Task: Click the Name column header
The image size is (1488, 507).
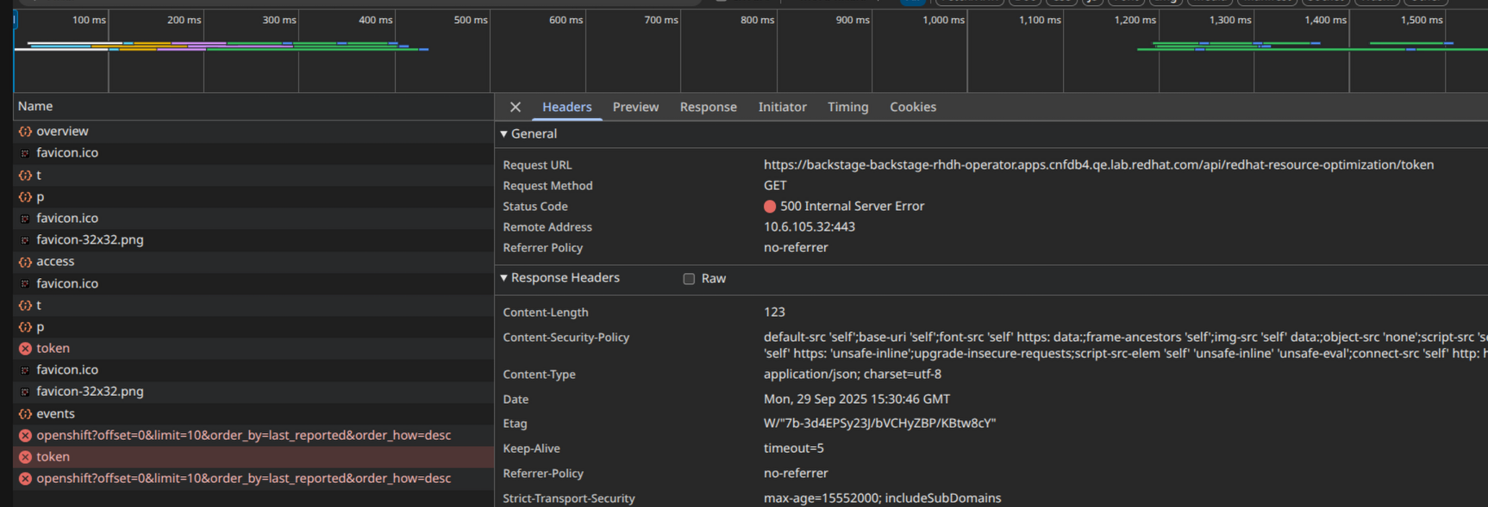Action: (x=35, y=106)
